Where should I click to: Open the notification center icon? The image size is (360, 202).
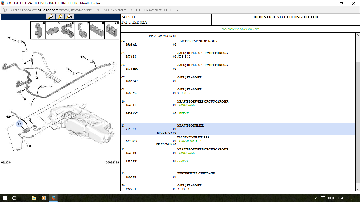tap(351, 198)
